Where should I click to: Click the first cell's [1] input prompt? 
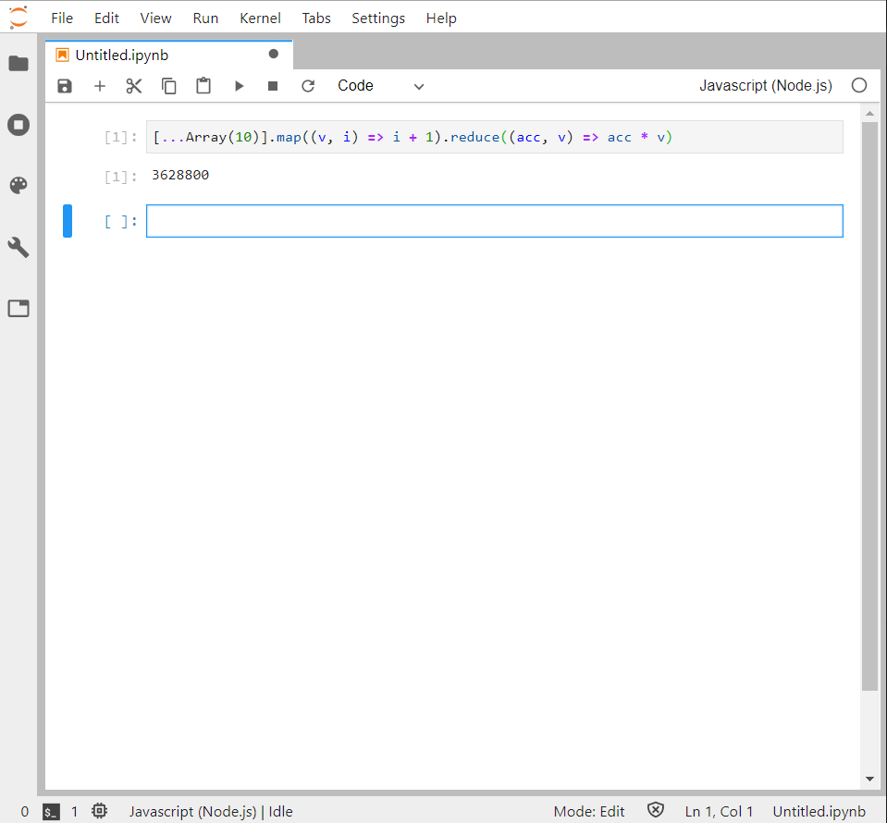tap(120, 138)
